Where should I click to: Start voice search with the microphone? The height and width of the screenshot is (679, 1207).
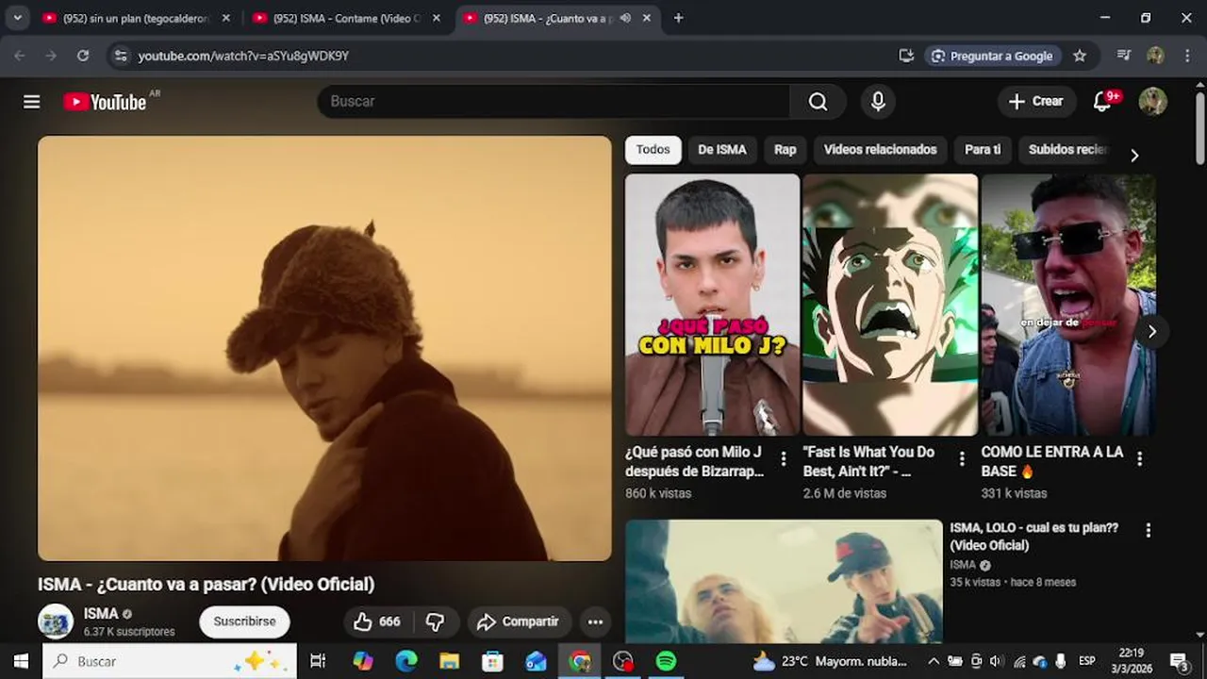pyautogui.click(x=878, y=102)
